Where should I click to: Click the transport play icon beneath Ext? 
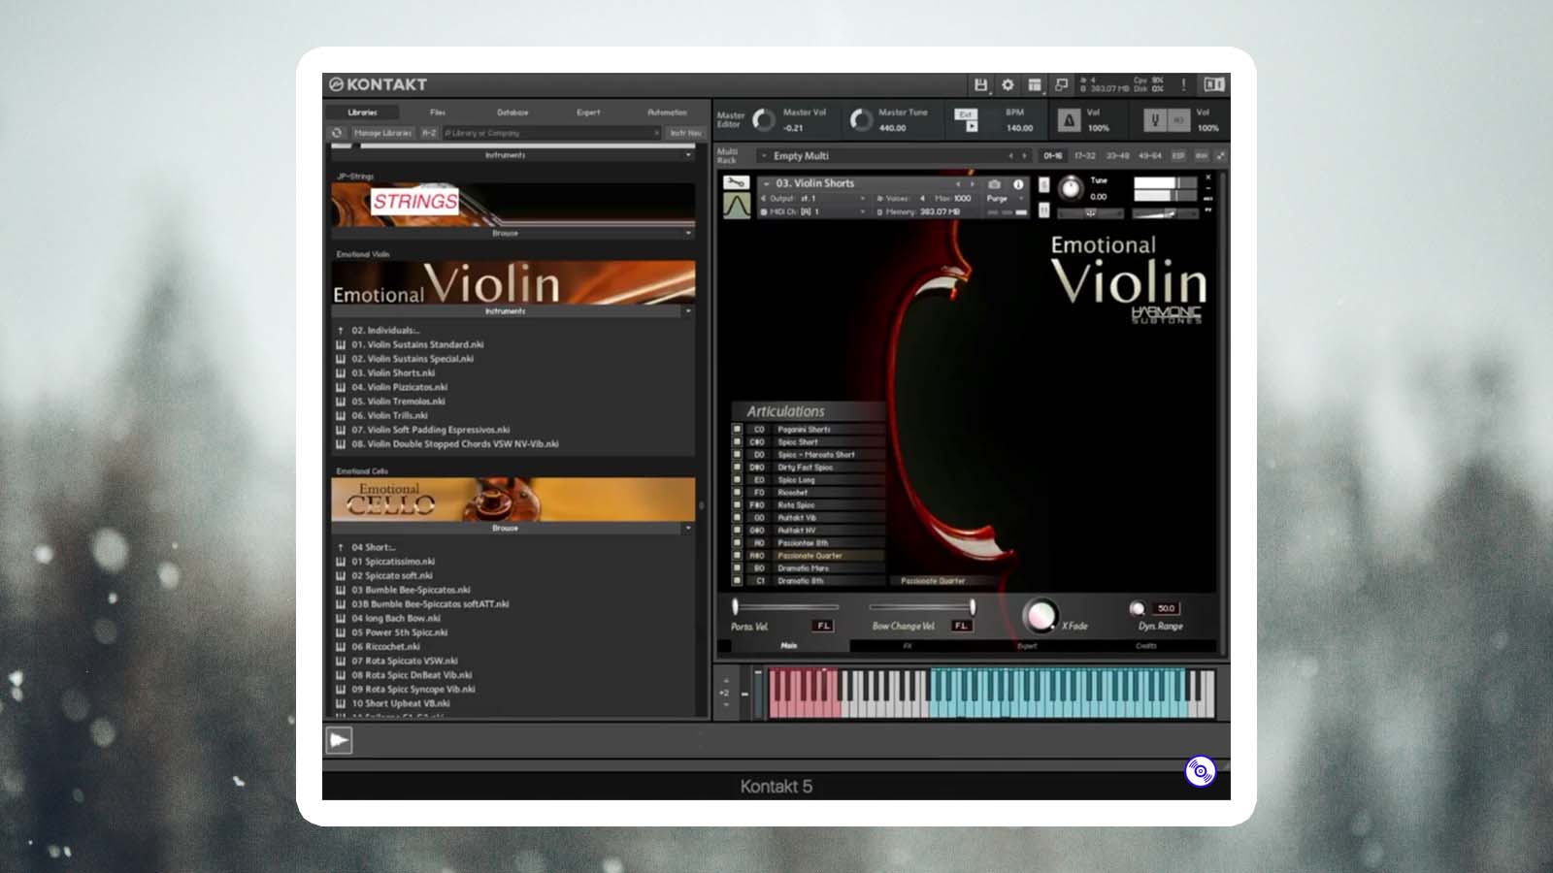coord(972,126)
